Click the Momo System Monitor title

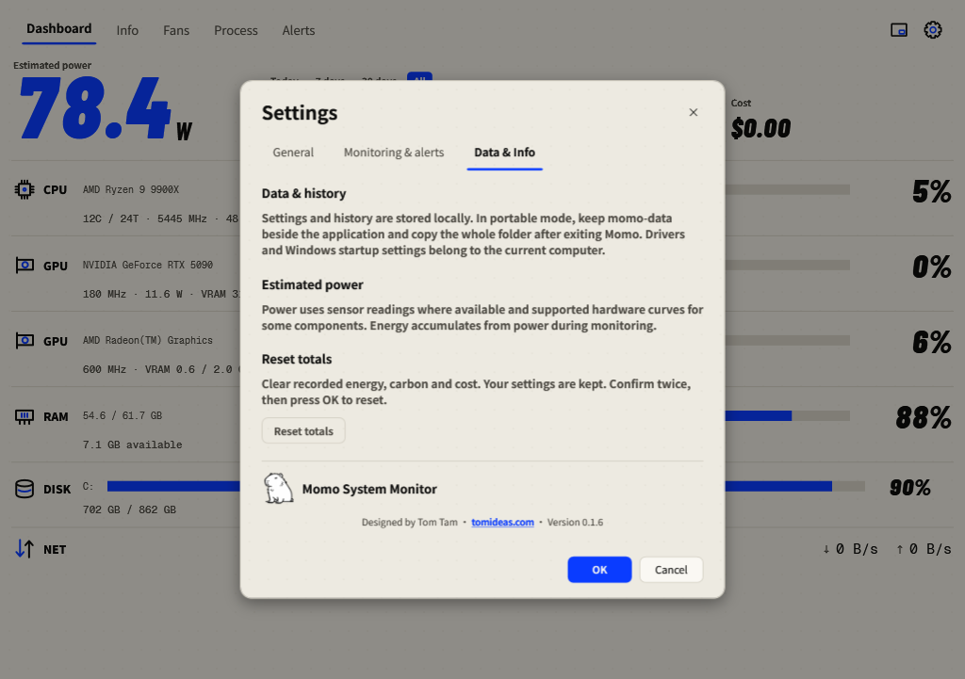click(369, 489)
